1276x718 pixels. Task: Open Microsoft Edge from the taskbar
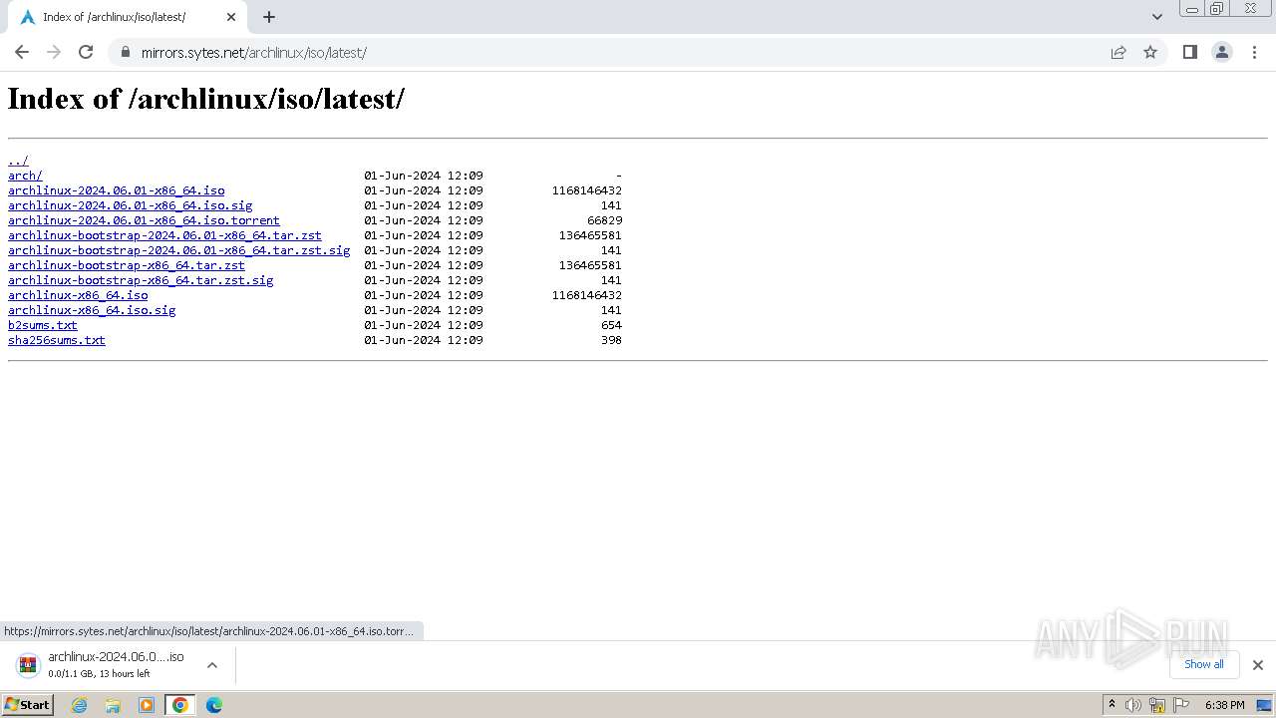pos(214,705)
